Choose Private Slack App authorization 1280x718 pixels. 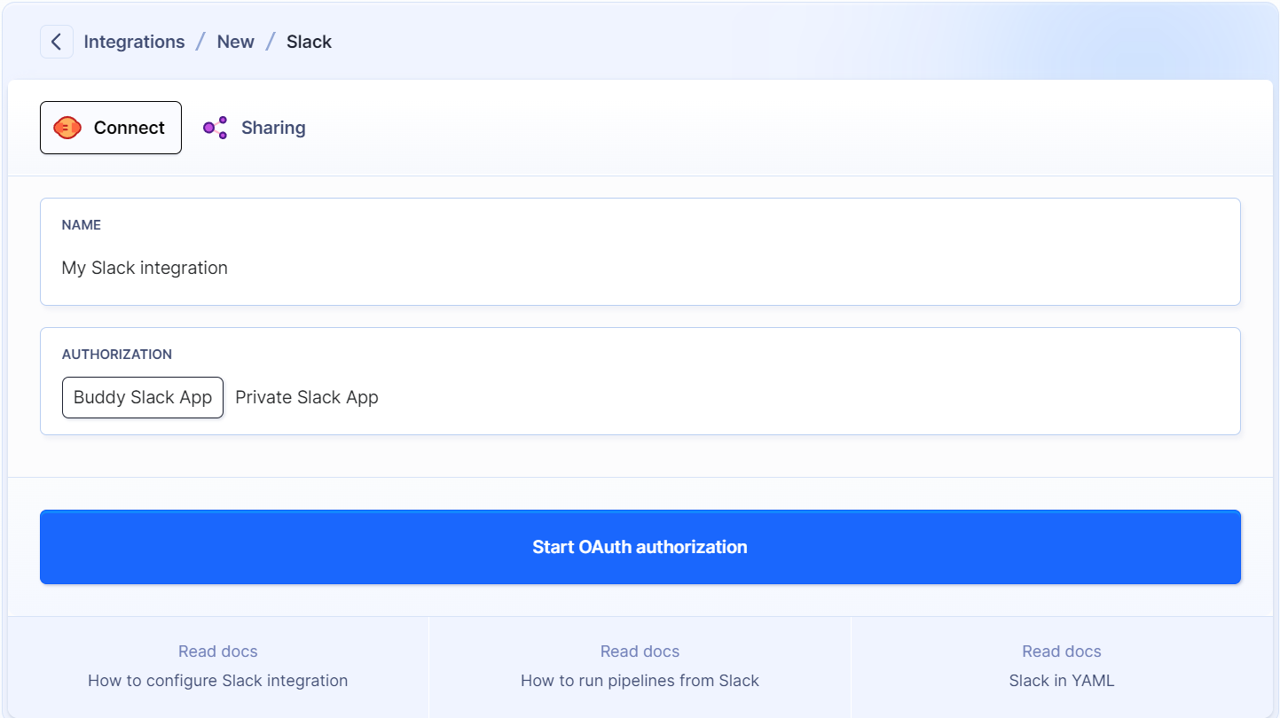306,397
